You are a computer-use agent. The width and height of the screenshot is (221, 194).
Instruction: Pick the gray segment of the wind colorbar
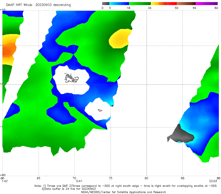coord(106,4)
